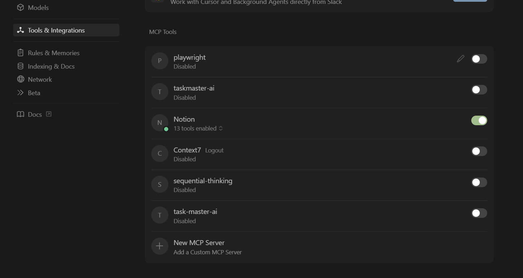Click the Network globe icon
The image size is (523, 278).
(21, 79)
